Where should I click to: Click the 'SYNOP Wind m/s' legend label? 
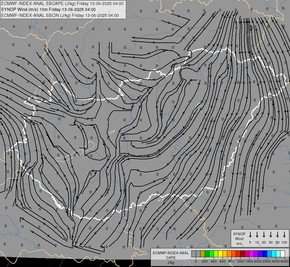(x=239, y=239)
